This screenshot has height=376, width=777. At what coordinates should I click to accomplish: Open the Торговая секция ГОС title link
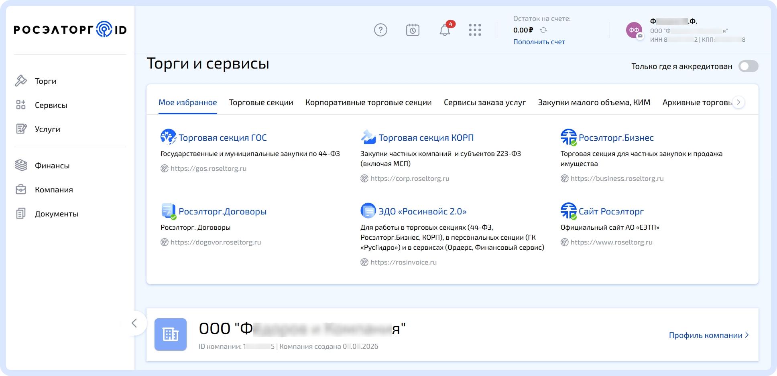(x=223, y=137)
